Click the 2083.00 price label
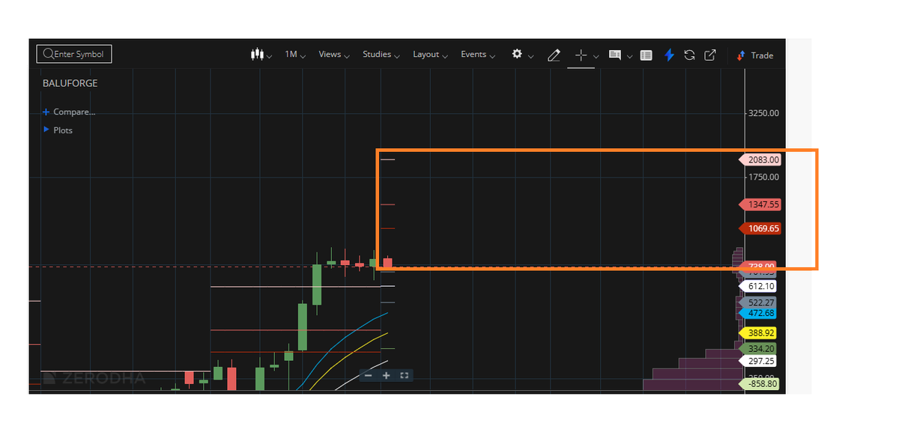 click(760, 159)
